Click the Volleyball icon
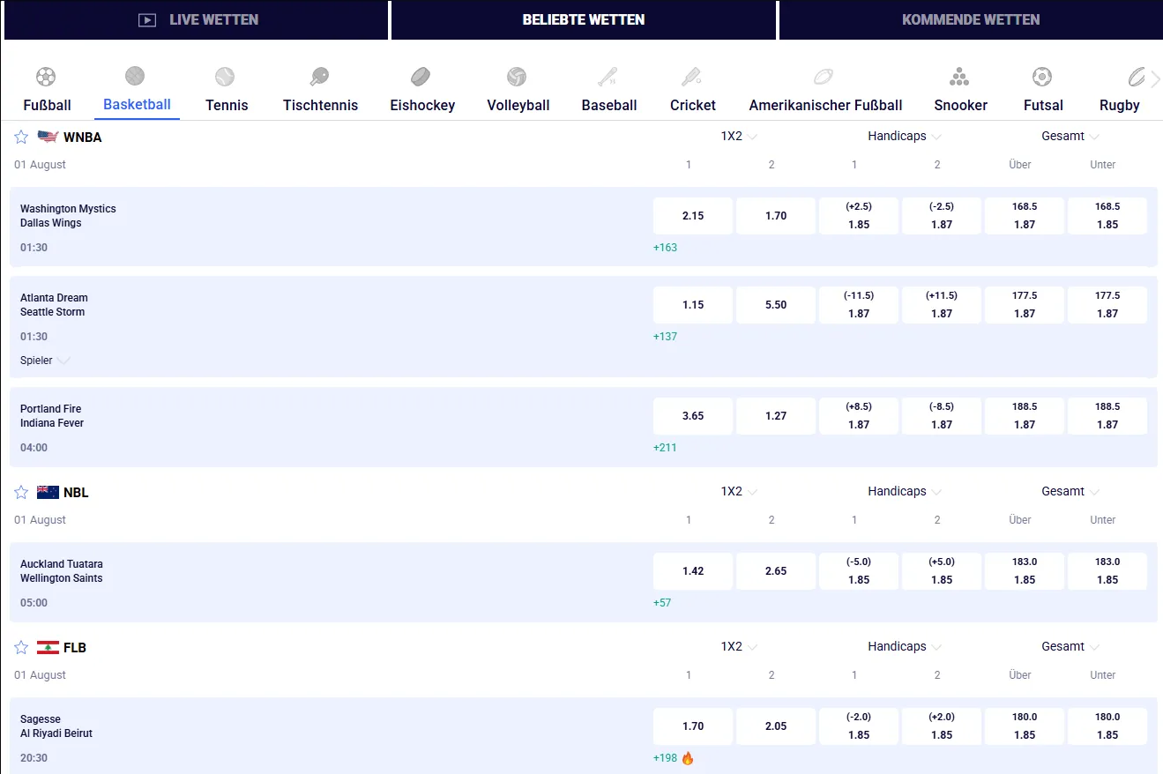The width and height of the screenshot is (1163, 774). coord(518,77)
